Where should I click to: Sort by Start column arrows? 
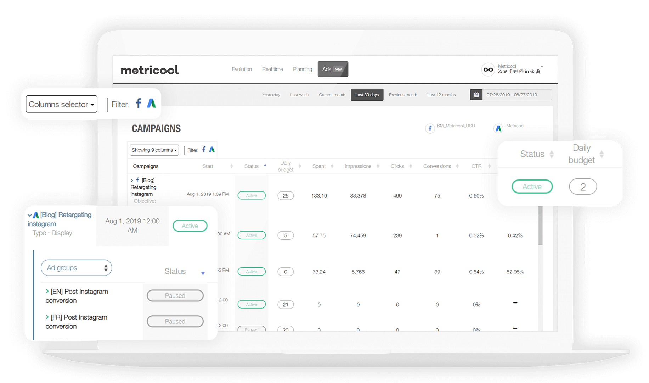[x=231, y=166]
